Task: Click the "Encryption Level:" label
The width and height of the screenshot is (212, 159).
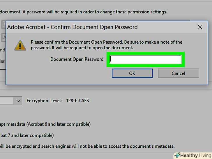Action: tap(44, 101)
